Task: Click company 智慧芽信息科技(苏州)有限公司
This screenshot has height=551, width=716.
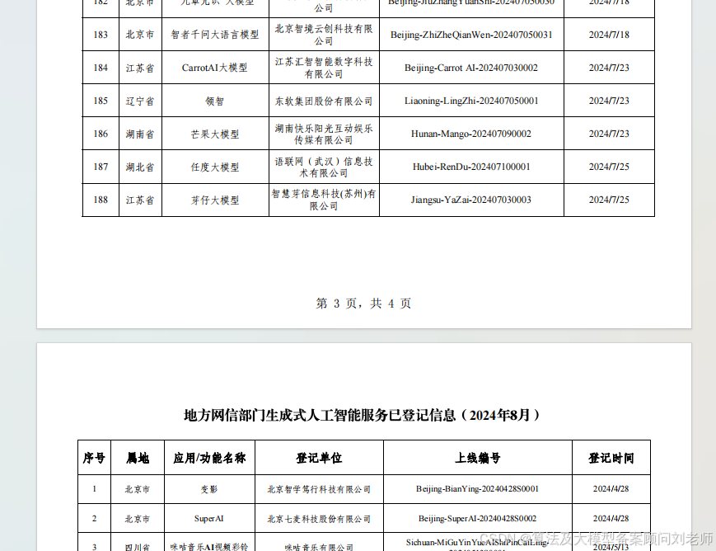Action: click(x=324, y=200)
